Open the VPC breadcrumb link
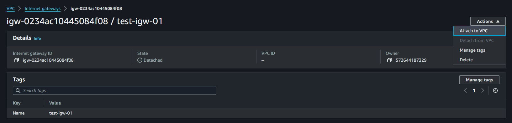 pyautogui.click(x=11, y=8)
